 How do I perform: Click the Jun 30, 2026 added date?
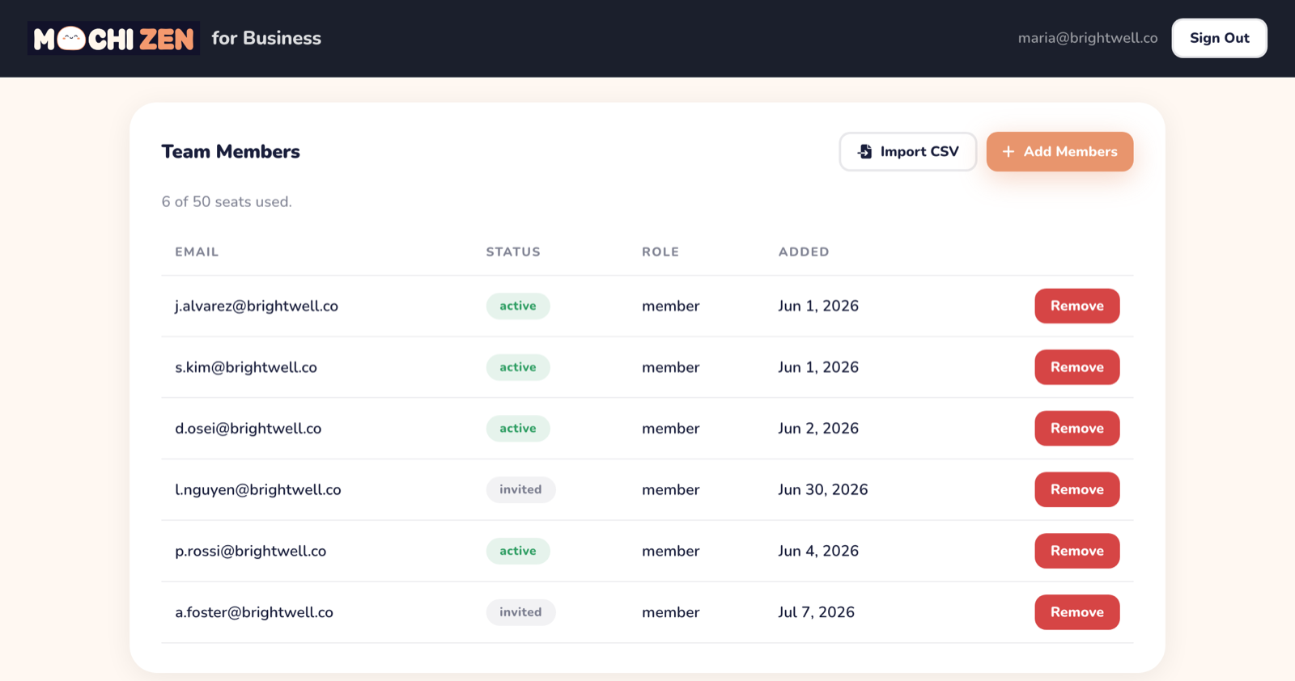pos(823,489)
